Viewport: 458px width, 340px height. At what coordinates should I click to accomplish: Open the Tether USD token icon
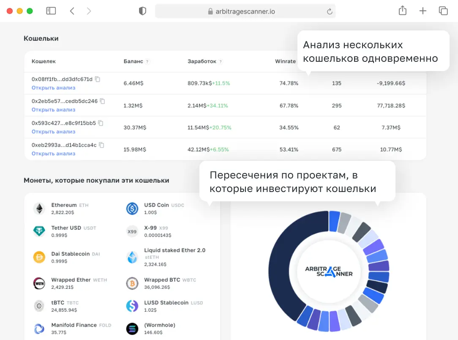point(39,231)
